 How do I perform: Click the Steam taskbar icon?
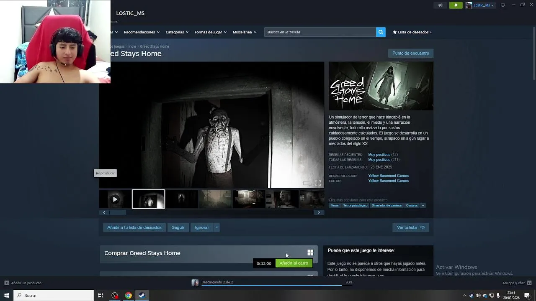(x=142, y=296)
